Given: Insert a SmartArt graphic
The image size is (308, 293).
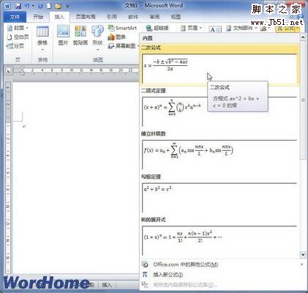Looking at the screenshot, I should click(x=122, y=28).
